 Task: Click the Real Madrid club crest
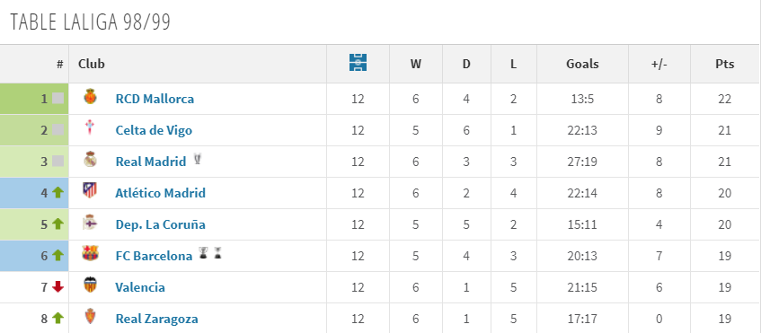click(x=90, y=160)
